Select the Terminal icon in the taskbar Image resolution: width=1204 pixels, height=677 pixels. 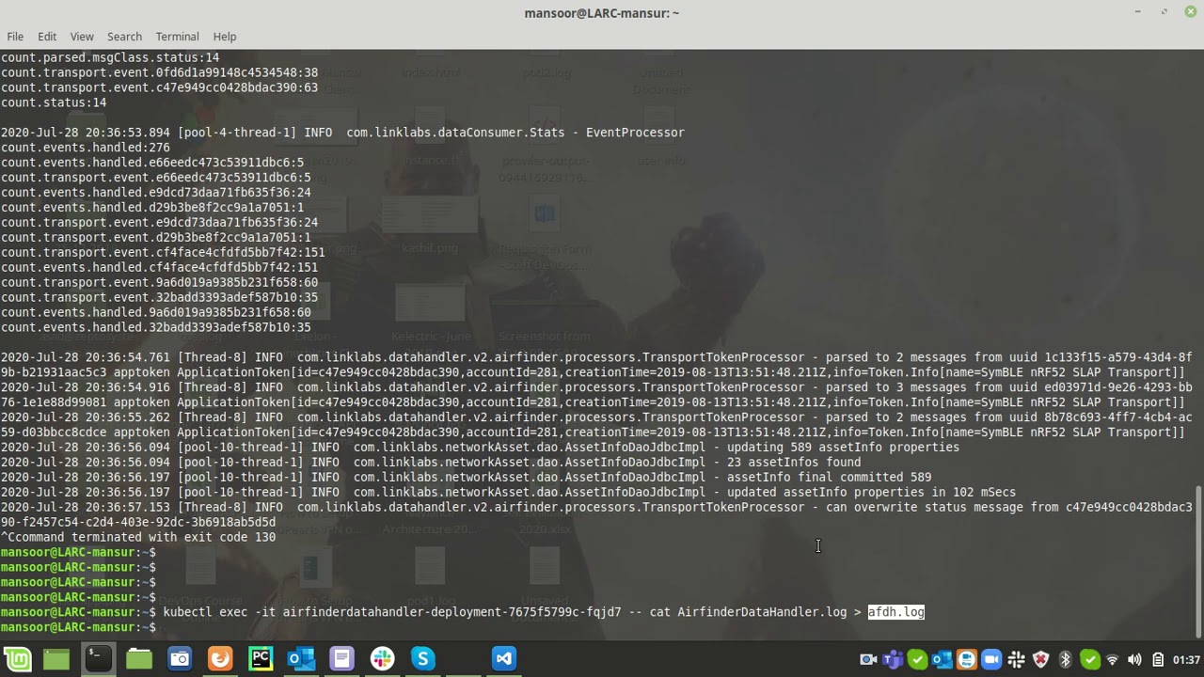pos(98,659)
